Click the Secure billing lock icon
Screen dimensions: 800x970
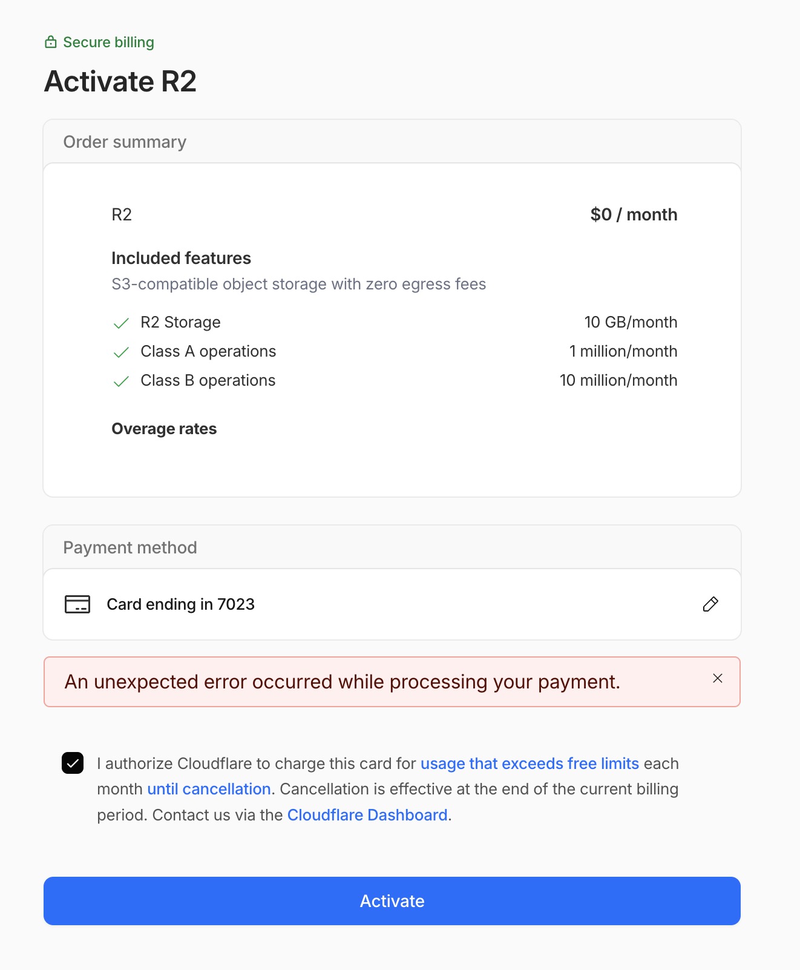click(51, 42)
